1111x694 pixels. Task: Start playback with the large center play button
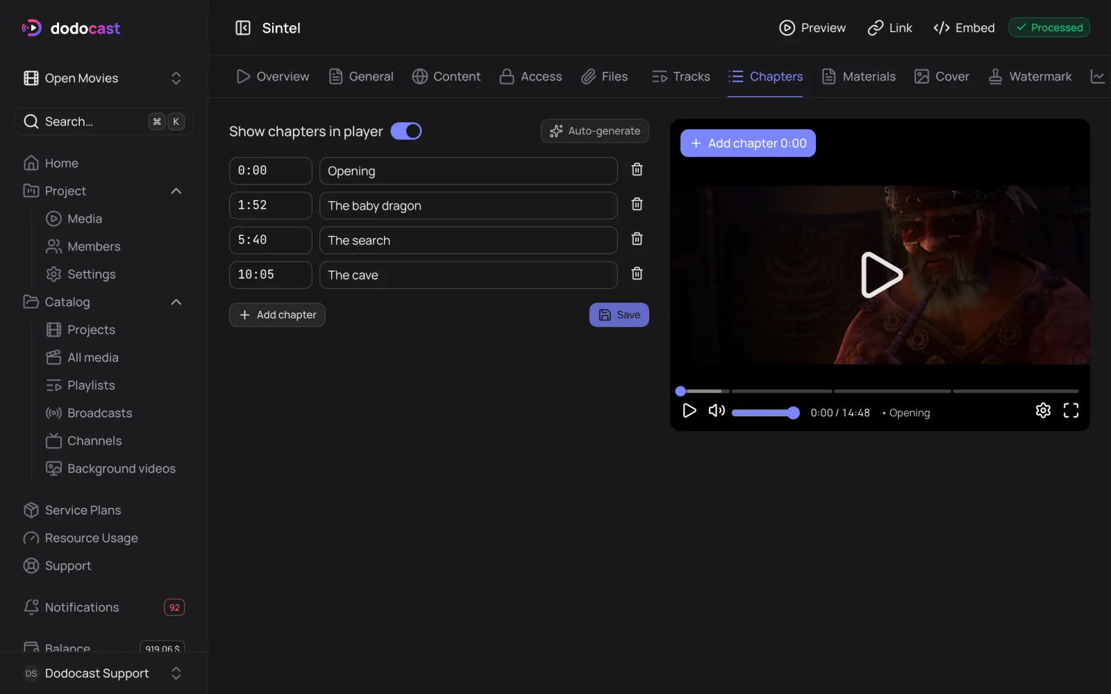(x=880, y=275)
